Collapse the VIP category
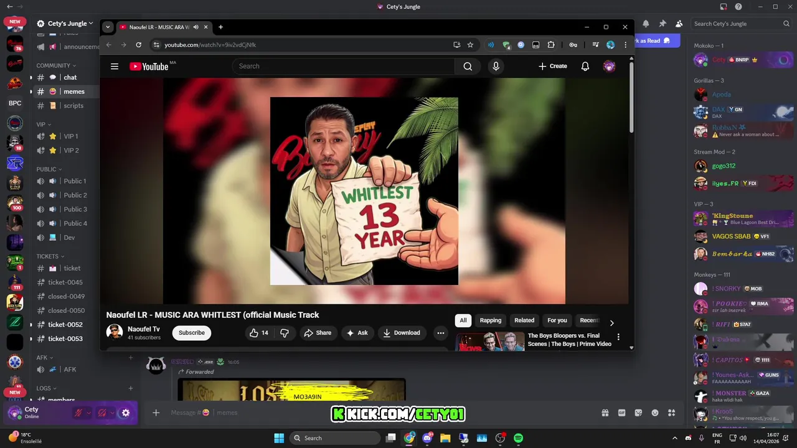797x448 pixels. tap(44, 124)
